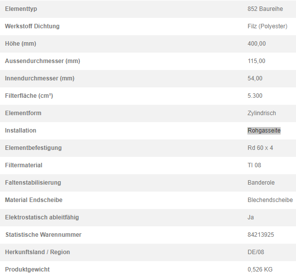Click the Banderole value
The image size is (296, 274).
(261, 183)
